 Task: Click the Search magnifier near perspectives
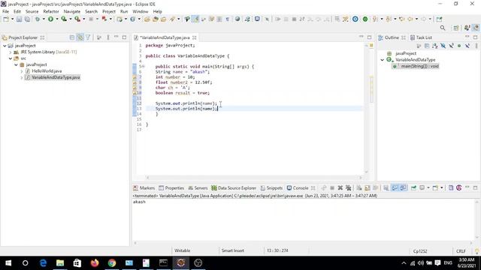(443, 28)
